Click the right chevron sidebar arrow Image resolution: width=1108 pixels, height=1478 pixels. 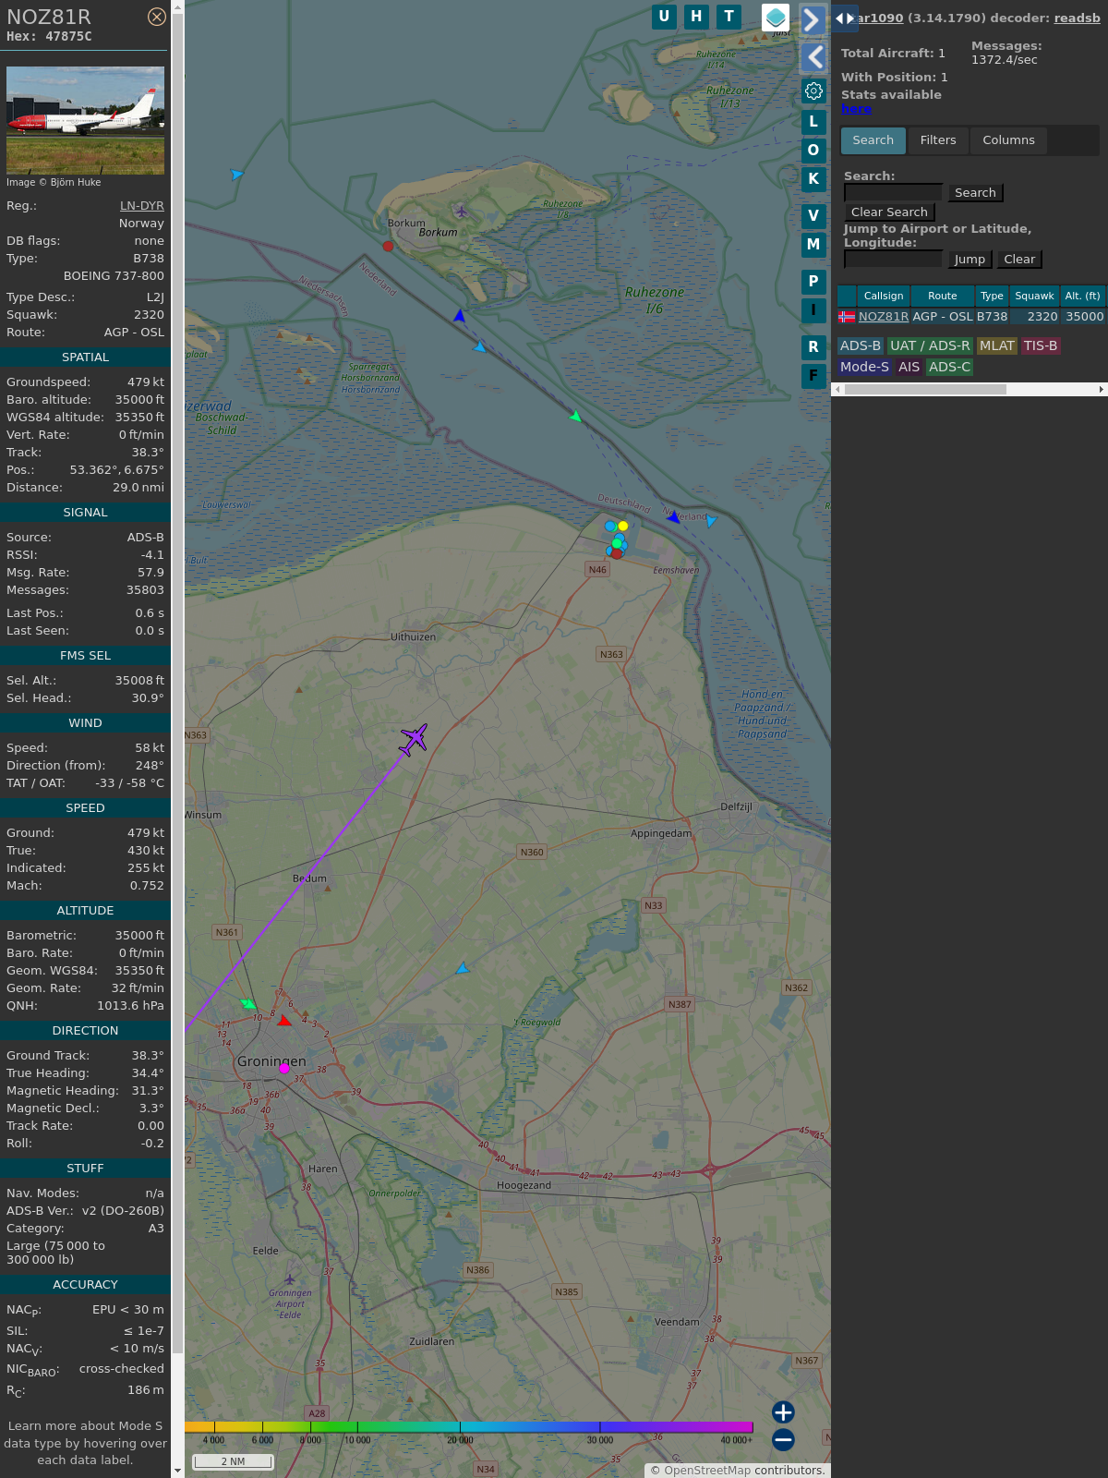[x=813, y=20]
